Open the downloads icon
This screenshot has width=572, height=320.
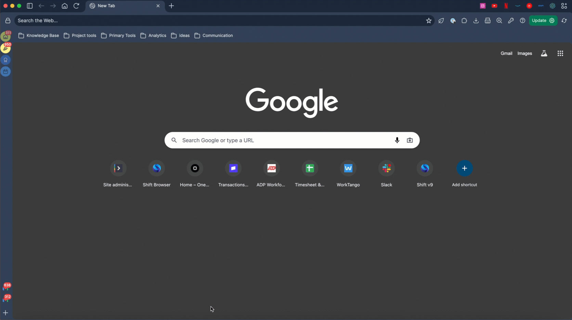tap(476, 21)
